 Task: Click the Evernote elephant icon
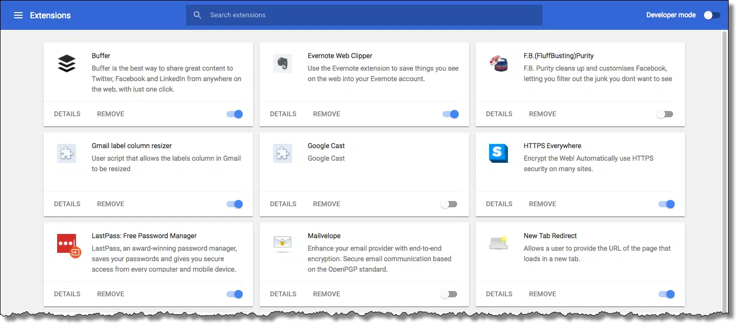click(283, 63)
